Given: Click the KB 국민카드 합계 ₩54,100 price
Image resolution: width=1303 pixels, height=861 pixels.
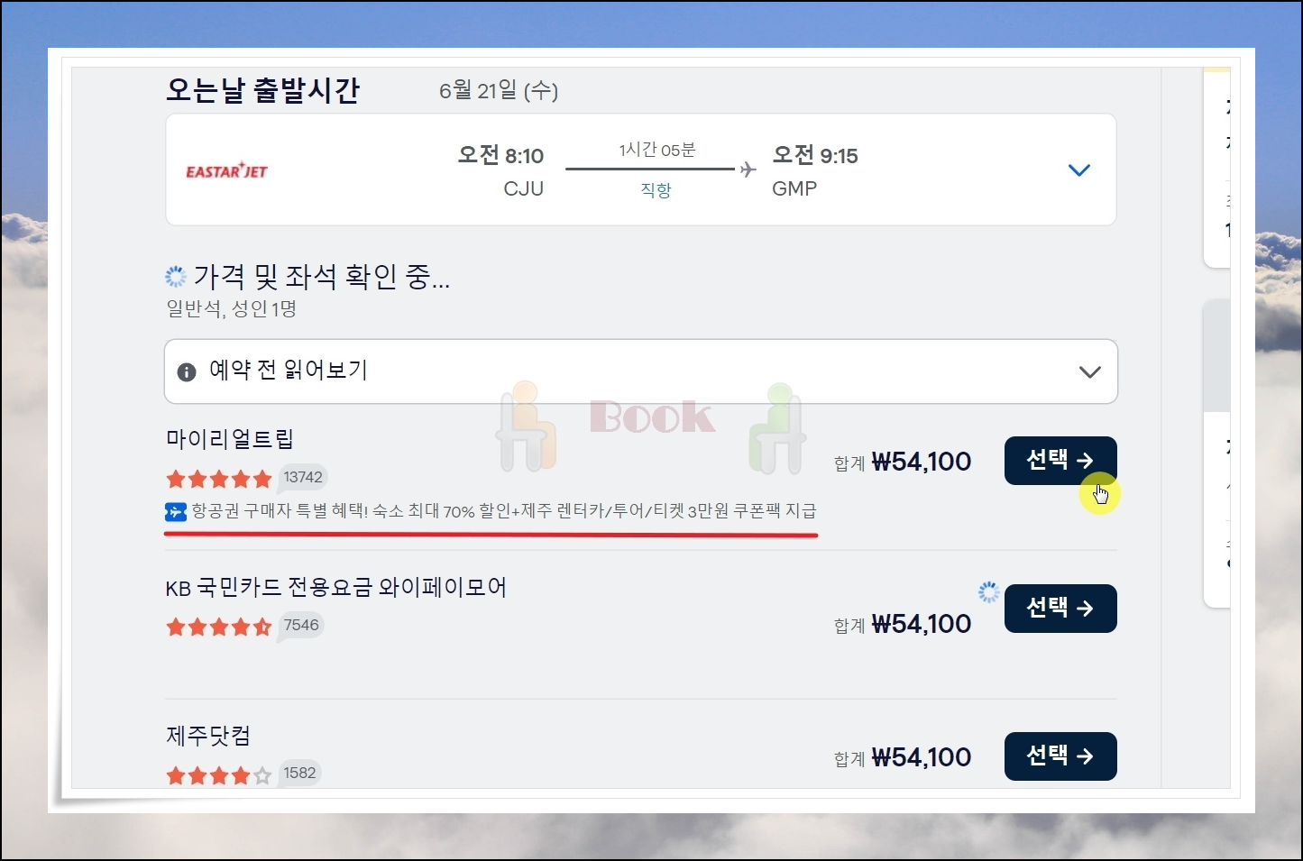Looking at the screenshot, I should [903, 624].
